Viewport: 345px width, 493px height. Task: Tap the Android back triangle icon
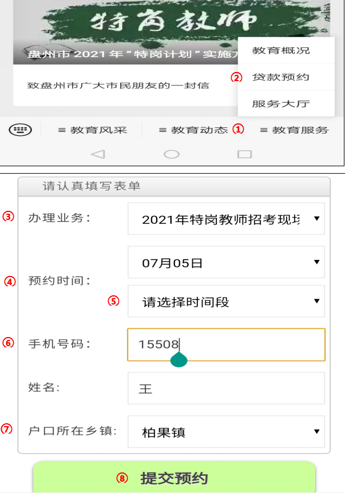98,154
